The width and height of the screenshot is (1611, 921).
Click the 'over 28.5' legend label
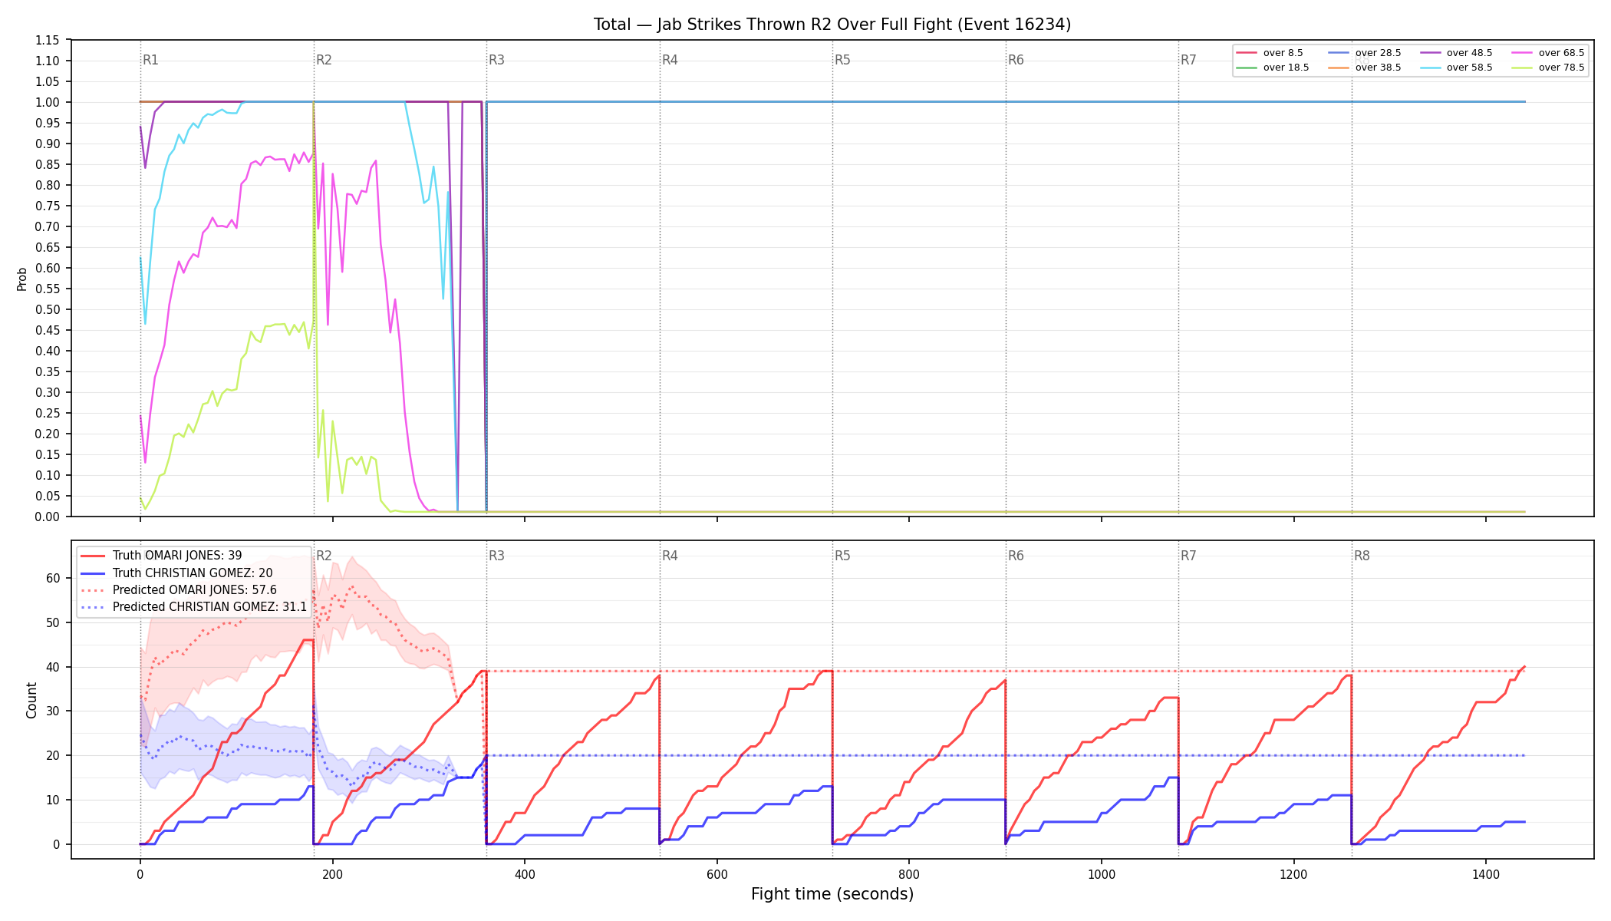pos(1378,53)
